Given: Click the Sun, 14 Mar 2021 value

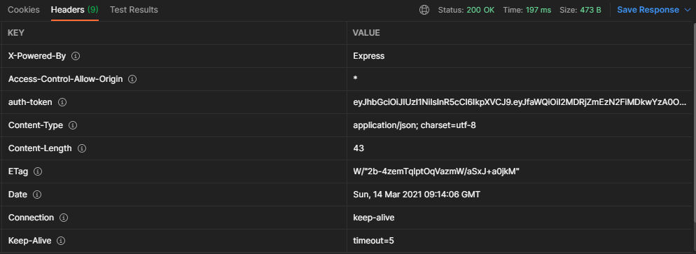Looking at the screenshot, I should click(417, 195).
